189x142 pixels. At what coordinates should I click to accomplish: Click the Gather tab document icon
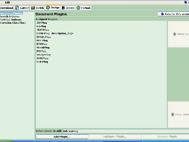(17, 8)
